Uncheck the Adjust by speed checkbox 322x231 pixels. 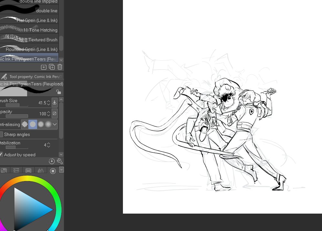pyautogui.click(x=1, y=155)
